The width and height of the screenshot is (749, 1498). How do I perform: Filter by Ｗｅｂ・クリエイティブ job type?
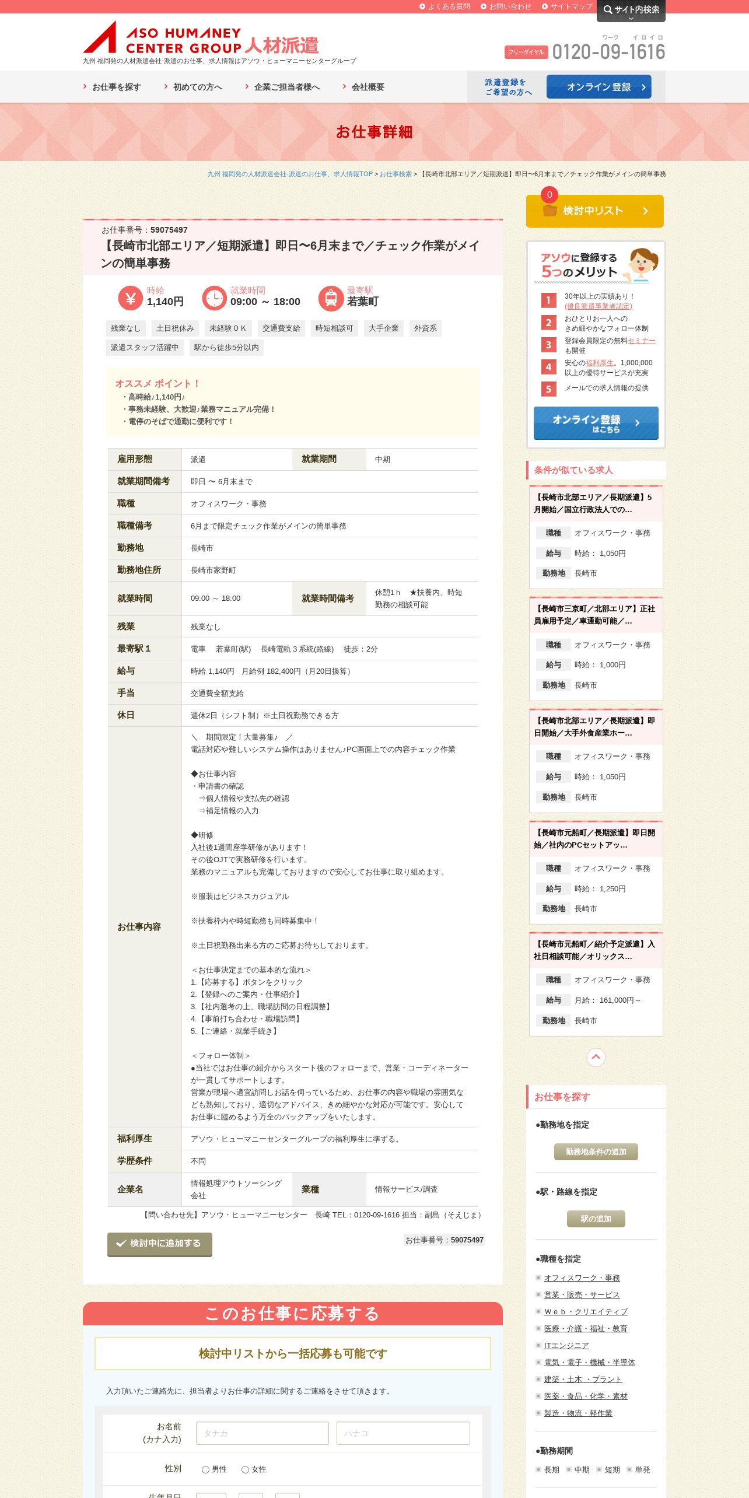click(x=586, y=1312)
